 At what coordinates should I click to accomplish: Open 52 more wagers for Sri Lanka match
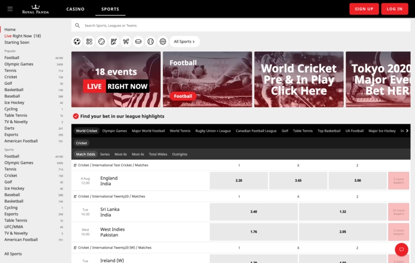point(398,212)
